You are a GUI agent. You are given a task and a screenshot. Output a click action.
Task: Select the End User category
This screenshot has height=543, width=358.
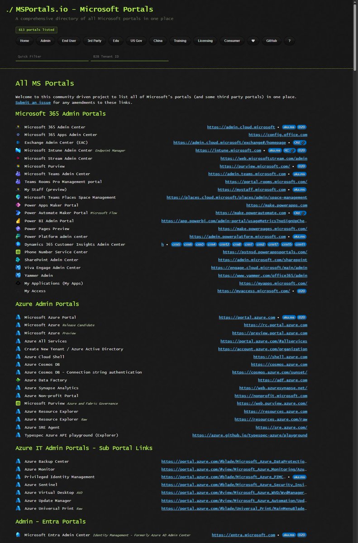click(x=69, y=41)
